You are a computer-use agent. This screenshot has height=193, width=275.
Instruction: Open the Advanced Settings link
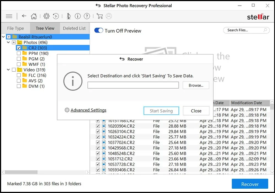pyautogui.click(x=88, y=110)
